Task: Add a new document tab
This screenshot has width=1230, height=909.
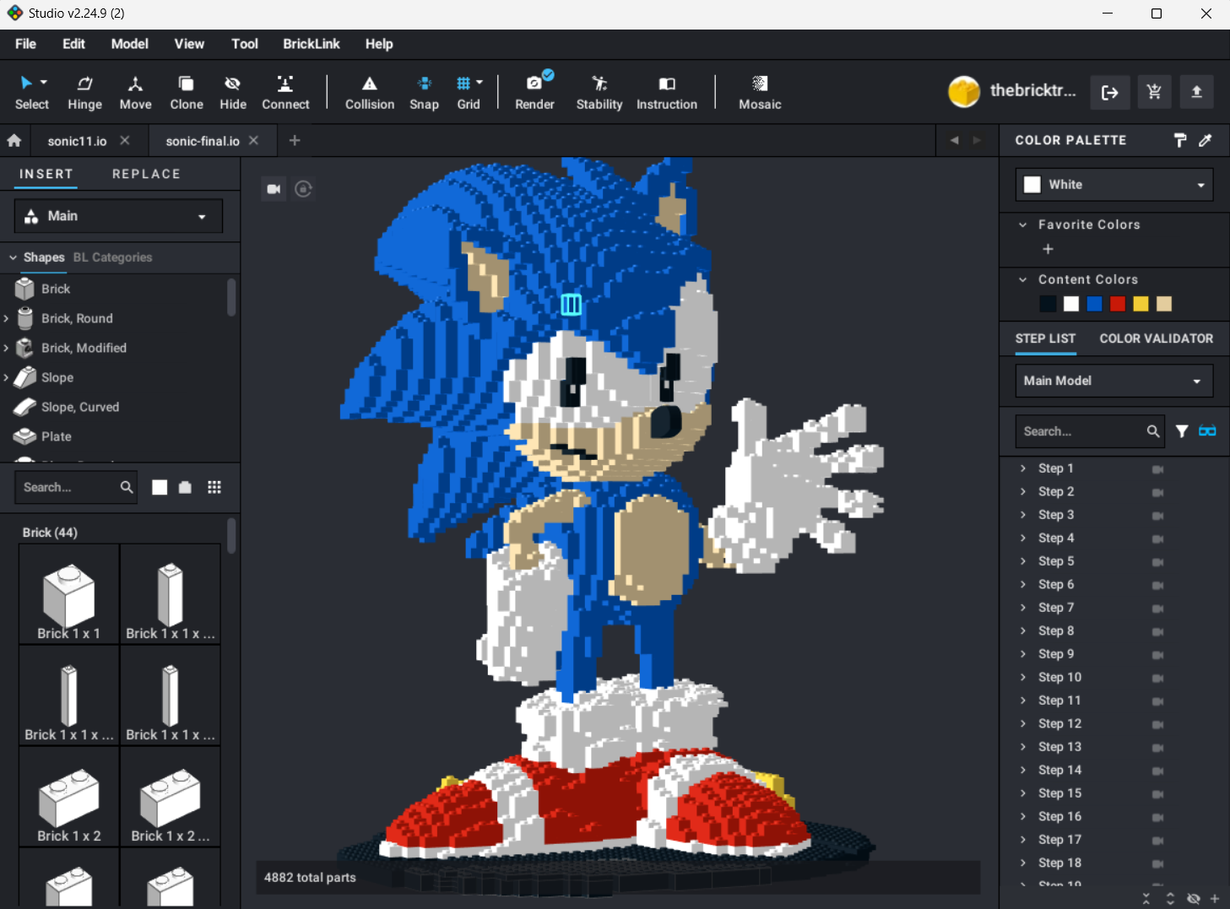Action: [x=295, y=140]
